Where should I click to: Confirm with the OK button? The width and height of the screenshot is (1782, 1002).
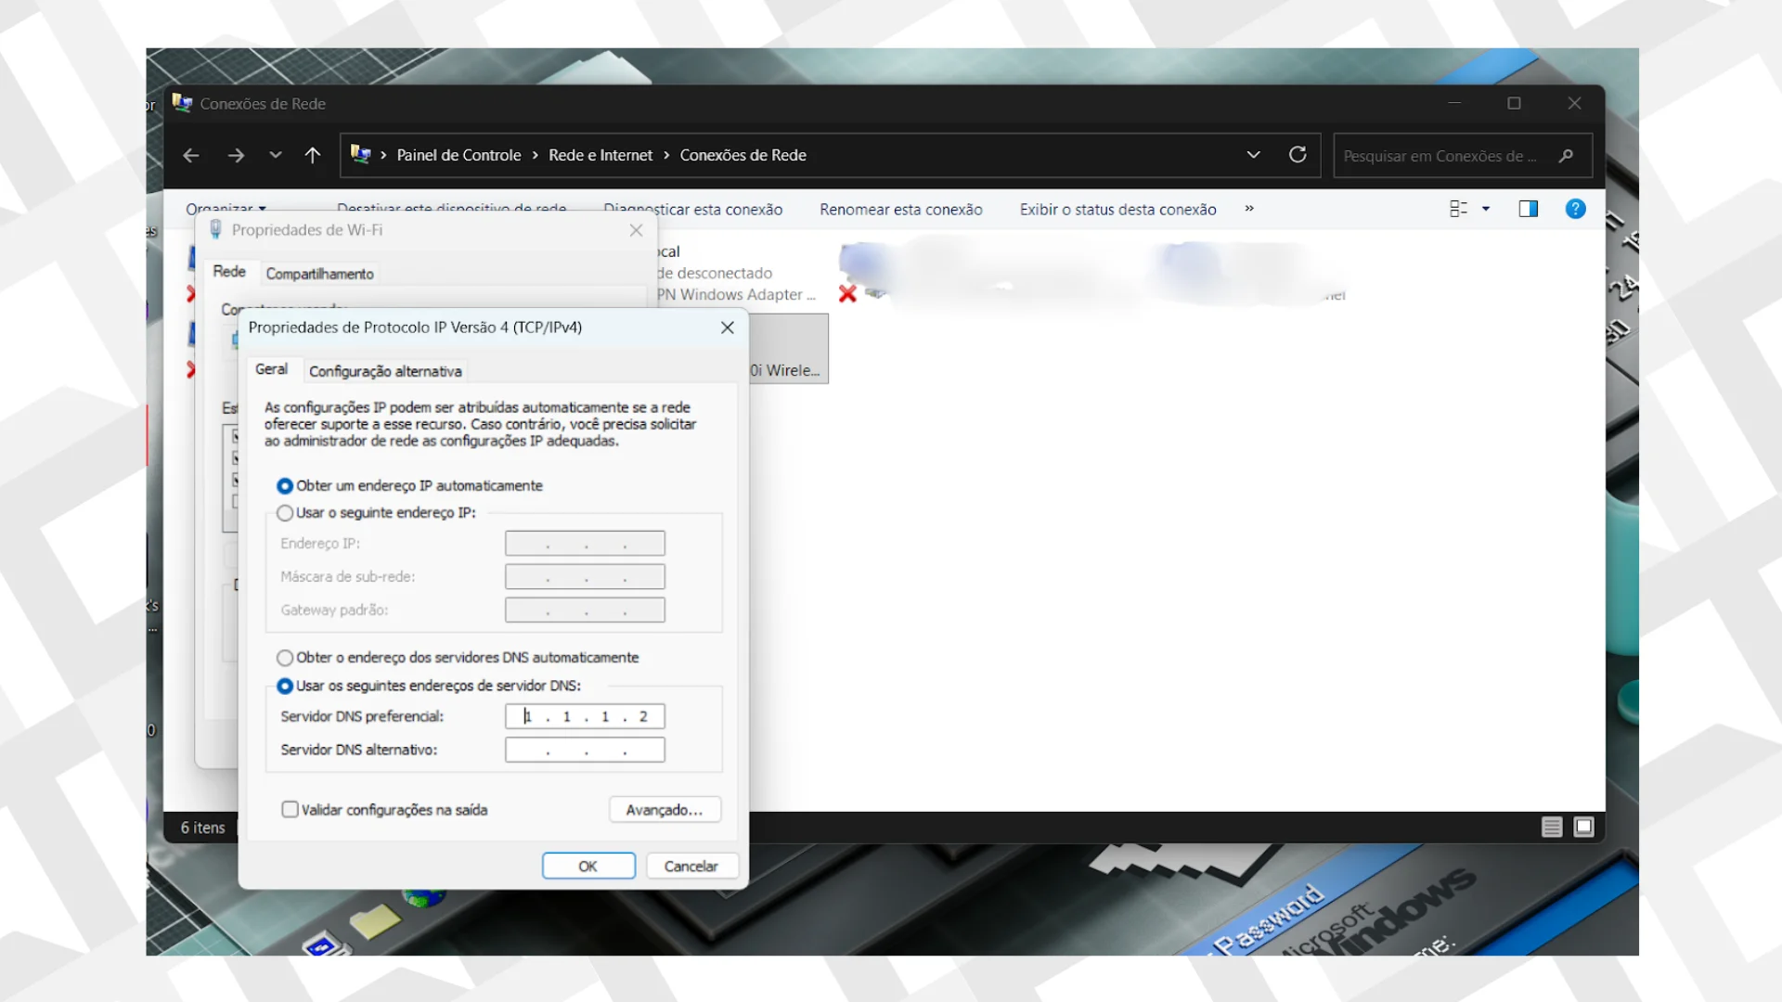588,866
